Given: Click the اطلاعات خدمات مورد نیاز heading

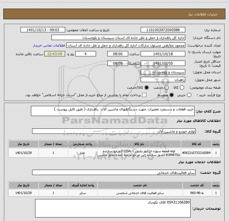Looking at the screenshot, I should 200,162.
